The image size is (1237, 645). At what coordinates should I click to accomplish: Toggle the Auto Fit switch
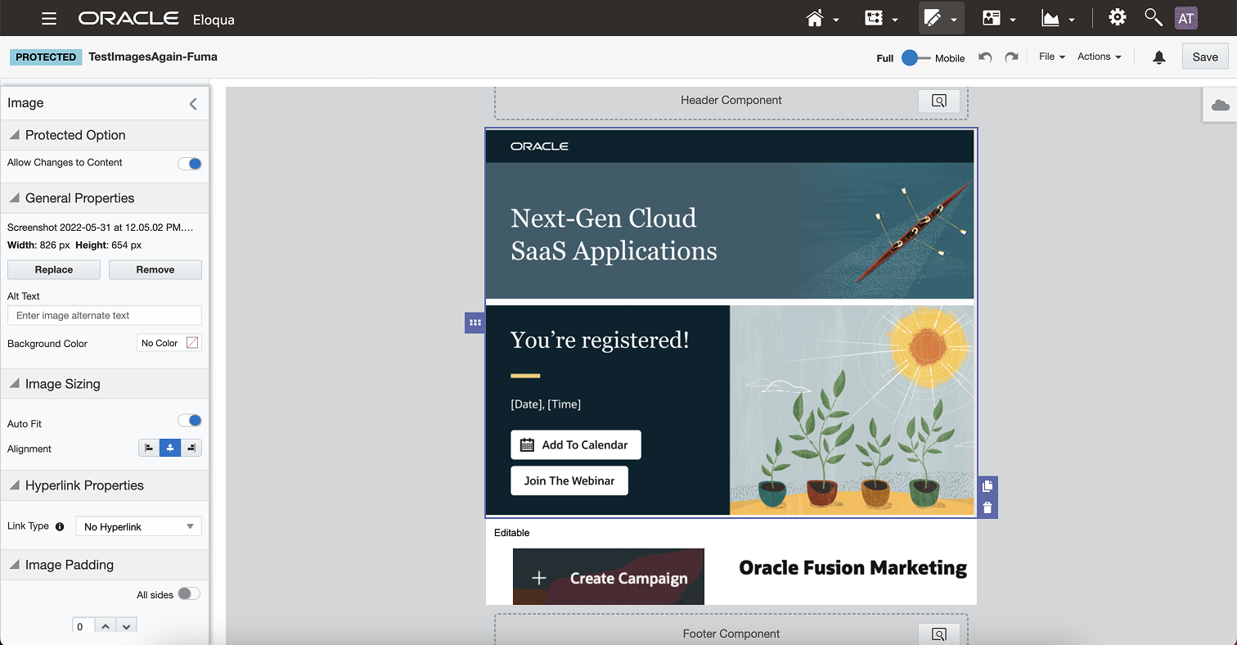(190, 421)
